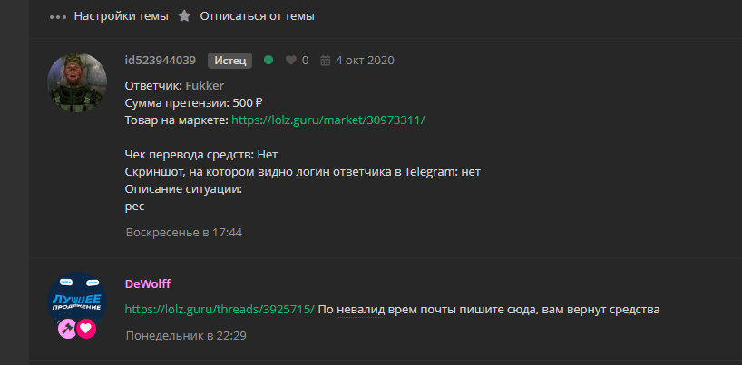The image size is (742, 365).
Task: Click the Воскресенье в 17:44 timestamp
Action: tap(184, 233)
